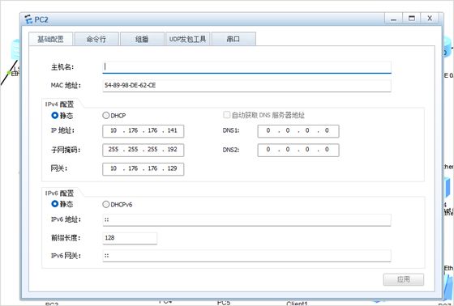
Task: Click the 应用 button
Action: coord(404,279)
